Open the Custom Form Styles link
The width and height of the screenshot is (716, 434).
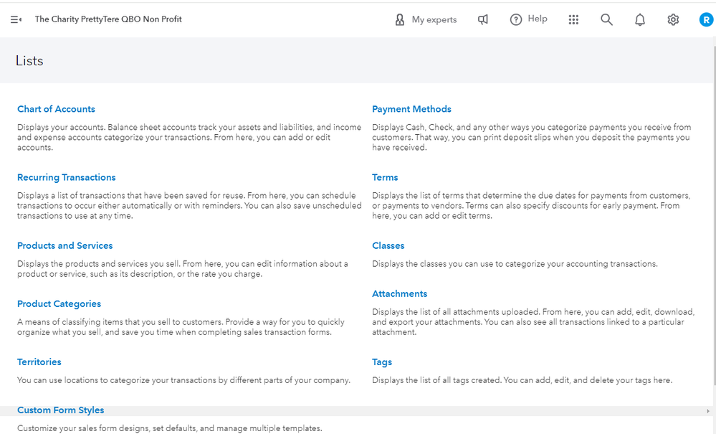[60, 410]
